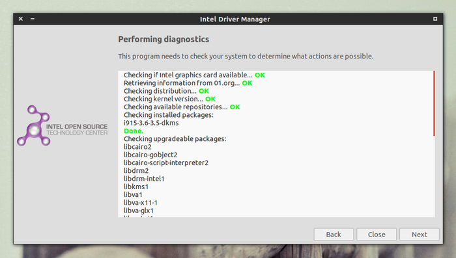Click the Next button
456x258 pixels.
tap(419, 234)
